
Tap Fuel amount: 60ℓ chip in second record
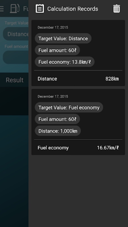pyautogui.click(x=57, y=119)
